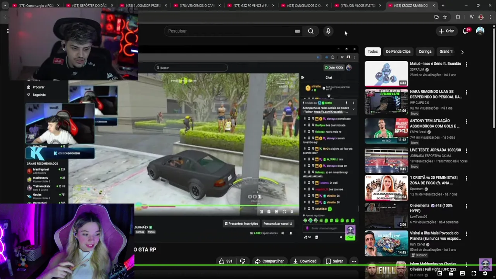
Task: Click the Compartilhar share button
Action: tap(269, 261)
